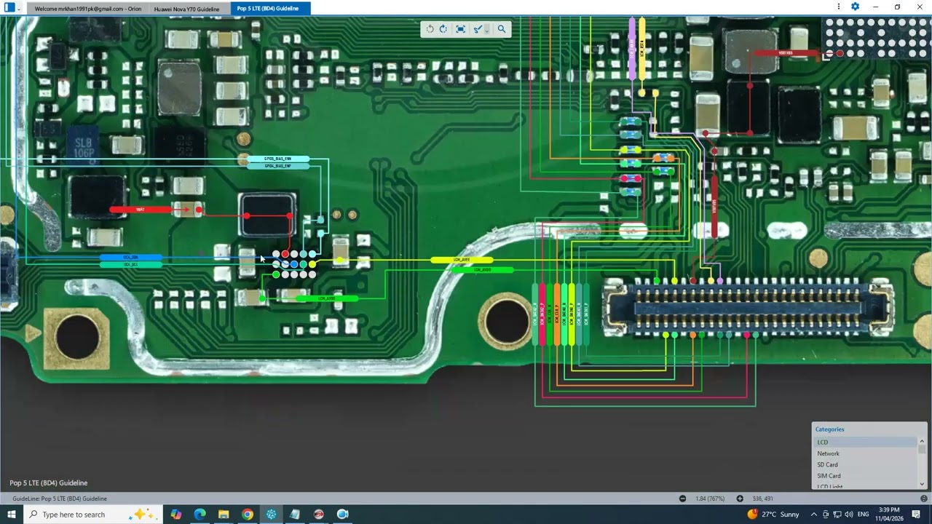Show hidden system tray icons
Viewport: 932px width, 524px height.
pyautogui.click(x=814, y=515)
